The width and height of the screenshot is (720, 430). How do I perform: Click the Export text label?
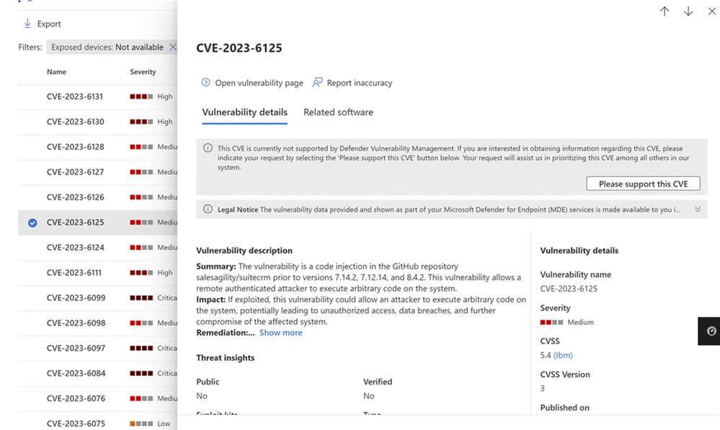(x=49, y=24)
